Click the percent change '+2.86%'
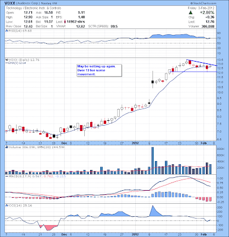 click(206, 12)
